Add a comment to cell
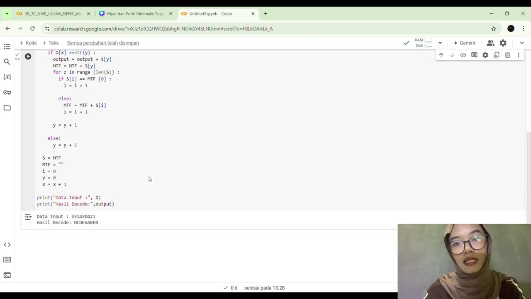The image size is (531, 299). pos(474,55)
